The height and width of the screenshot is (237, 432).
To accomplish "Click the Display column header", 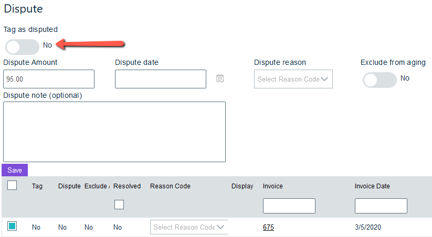I will [242, 186].
